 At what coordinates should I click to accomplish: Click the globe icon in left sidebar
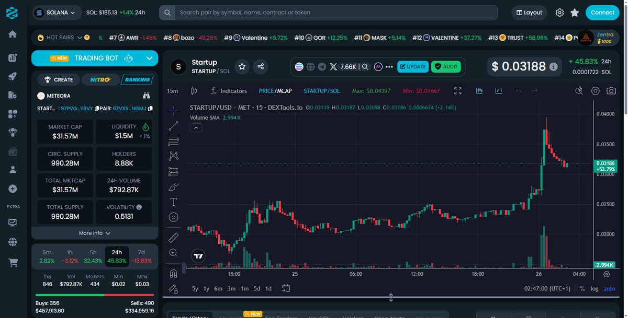[x=13, y=242]
